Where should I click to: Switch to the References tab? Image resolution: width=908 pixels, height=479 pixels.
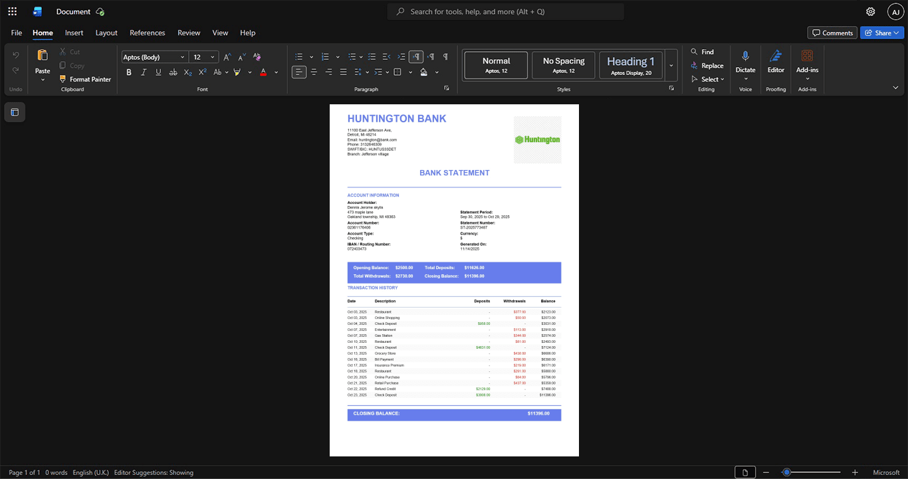point(148,33)
